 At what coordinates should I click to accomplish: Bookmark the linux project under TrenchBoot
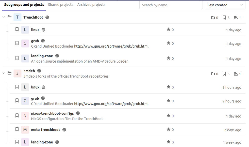tap(17, 29)
